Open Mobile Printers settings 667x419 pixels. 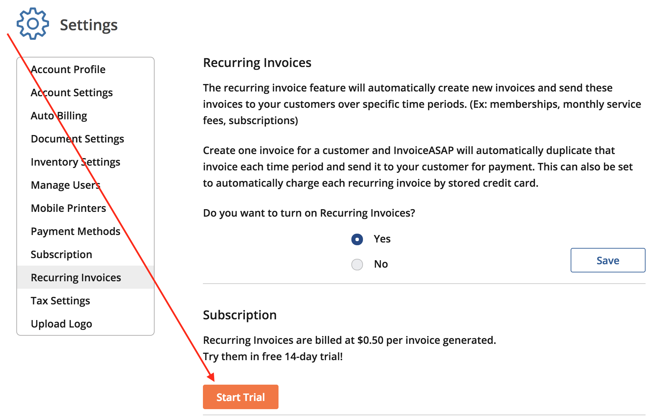68,208
